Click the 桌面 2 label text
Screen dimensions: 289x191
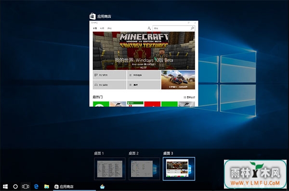pos(133,153)
